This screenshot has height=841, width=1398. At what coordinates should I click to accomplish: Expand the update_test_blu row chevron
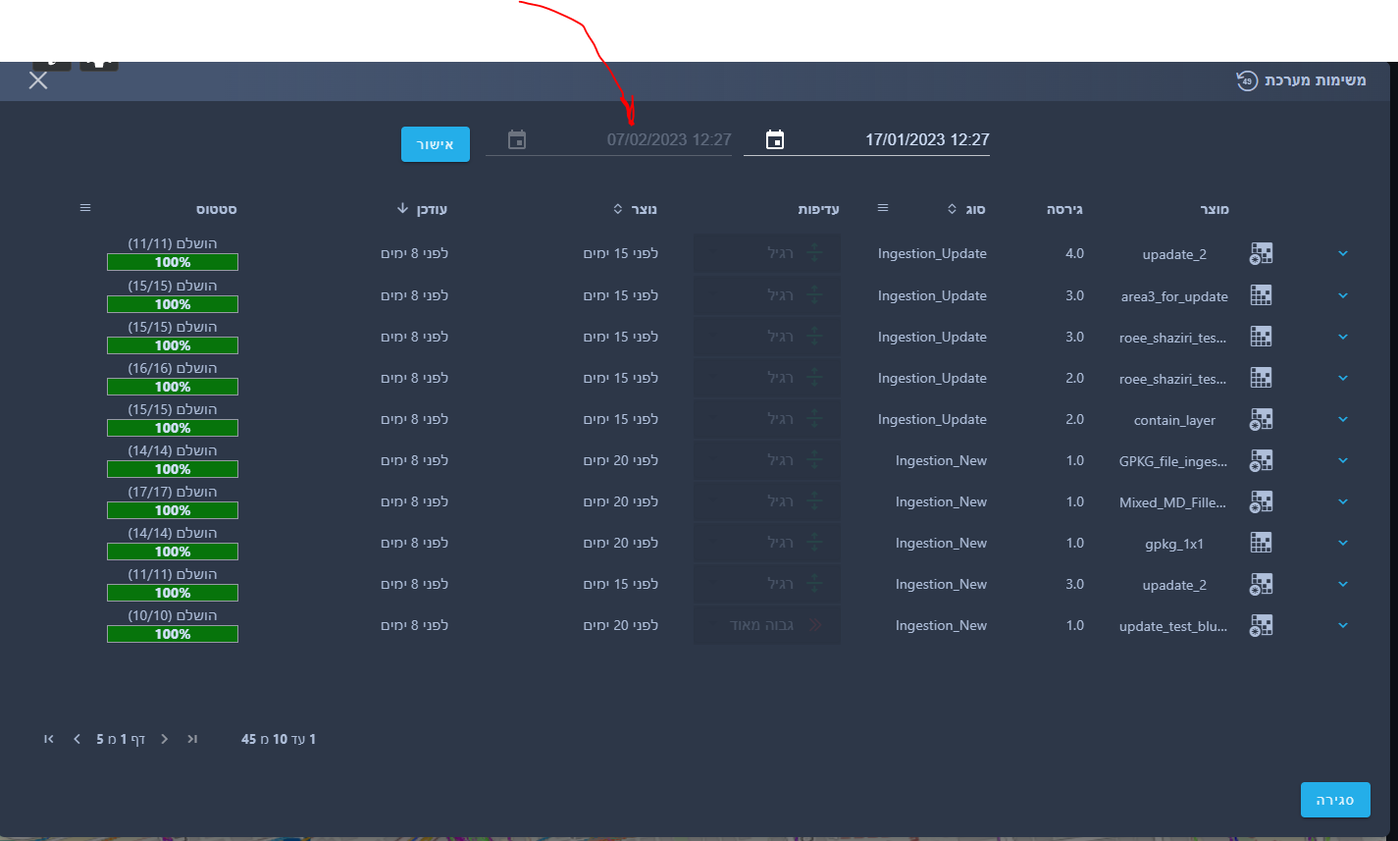click(x=1343, y=625)
